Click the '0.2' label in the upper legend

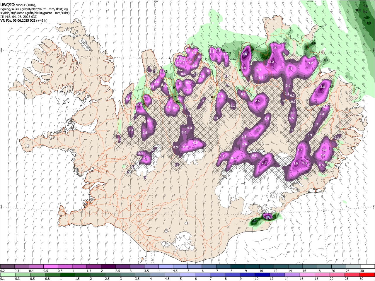click(2, 271)
